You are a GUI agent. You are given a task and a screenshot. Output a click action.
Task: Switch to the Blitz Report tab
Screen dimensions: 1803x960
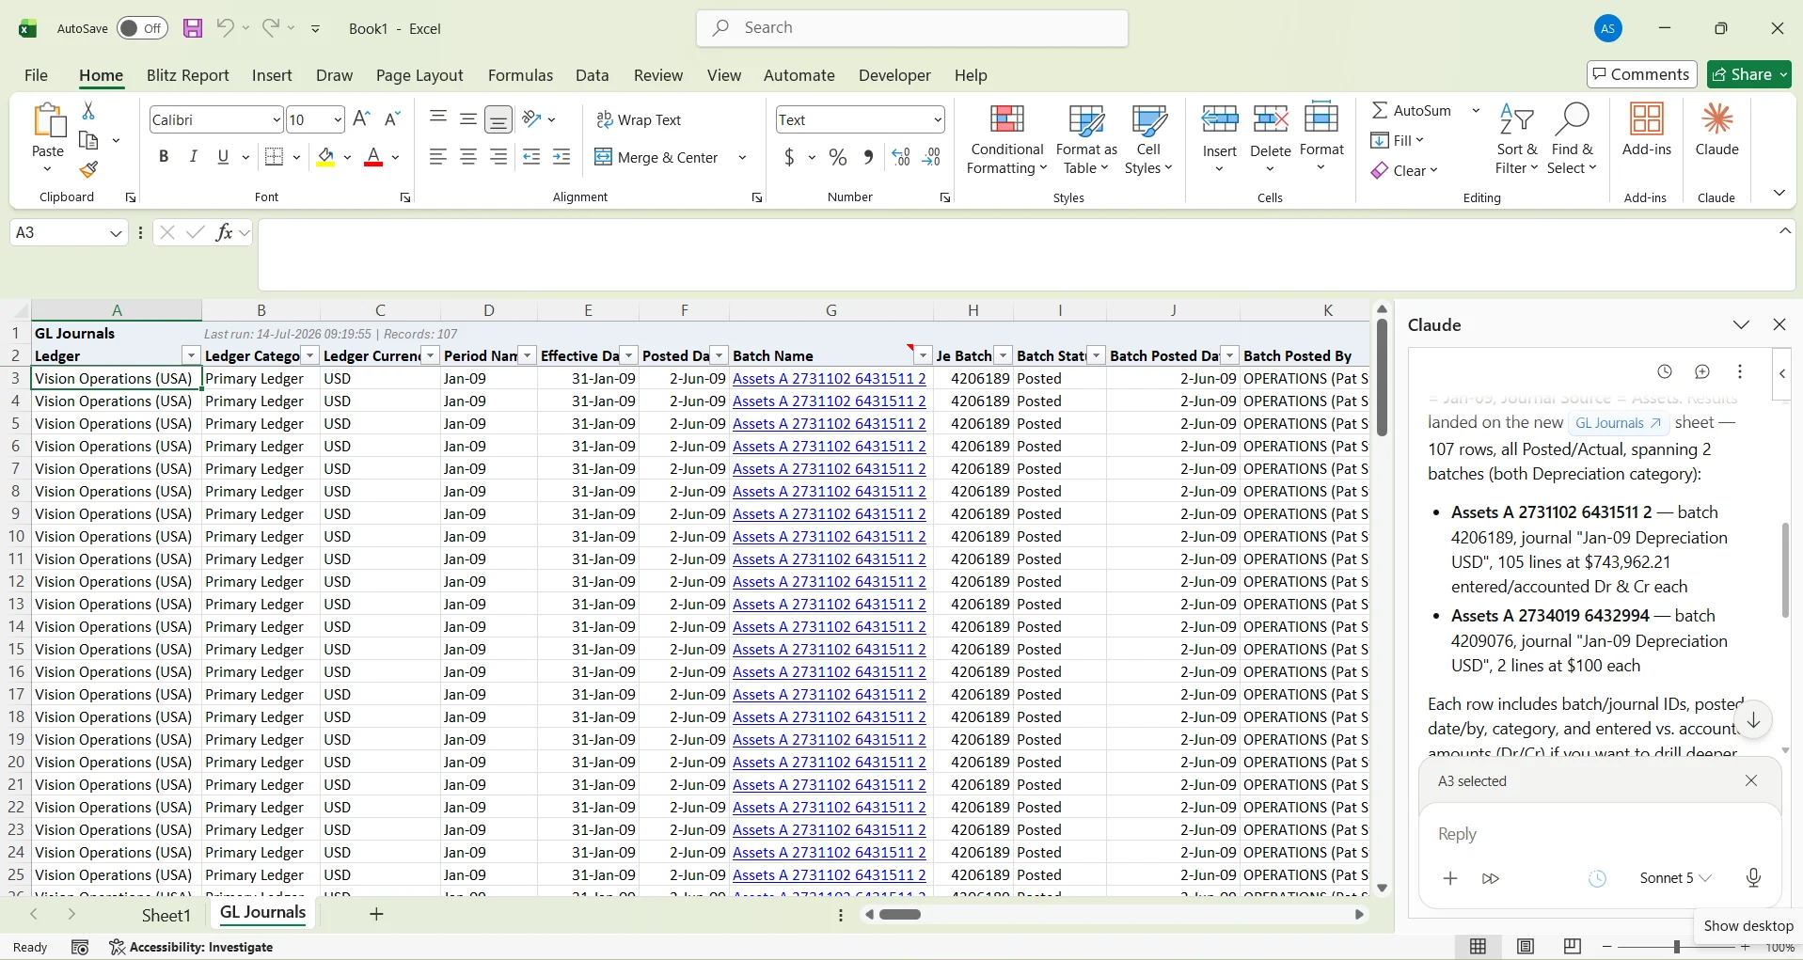coord(188,75)
